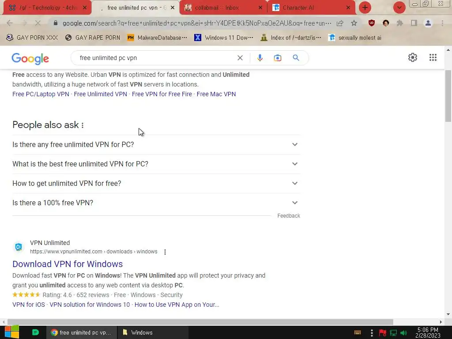452x339 pixels.
Task: Go back to the previous page
Action: coord(10,23)
